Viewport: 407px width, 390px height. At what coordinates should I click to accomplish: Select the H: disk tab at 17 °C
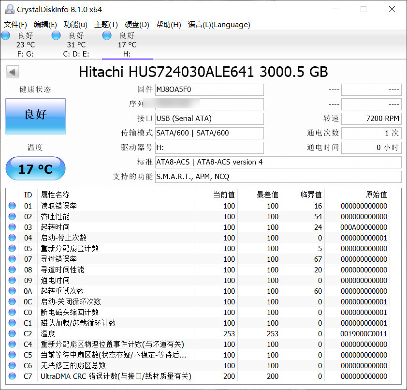[x=127, y=45]
